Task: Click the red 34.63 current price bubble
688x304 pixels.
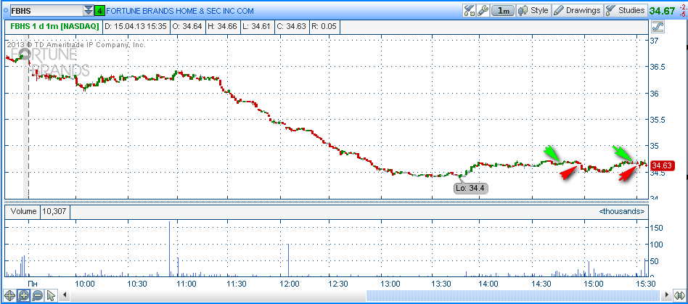Action: (x=663, y=166)
